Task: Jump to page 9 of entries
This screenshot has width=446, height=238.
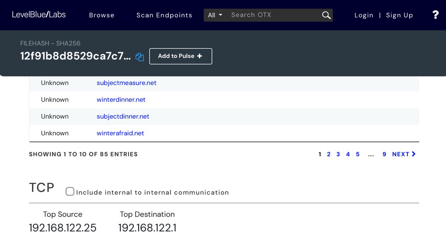Action: point(384,154)
